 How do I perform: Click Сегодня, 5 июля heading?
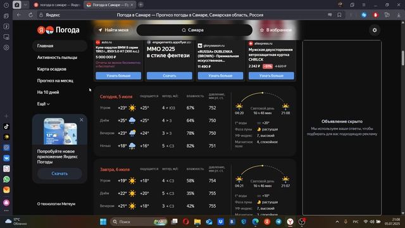pyautogui.click(x=116, y=97)
